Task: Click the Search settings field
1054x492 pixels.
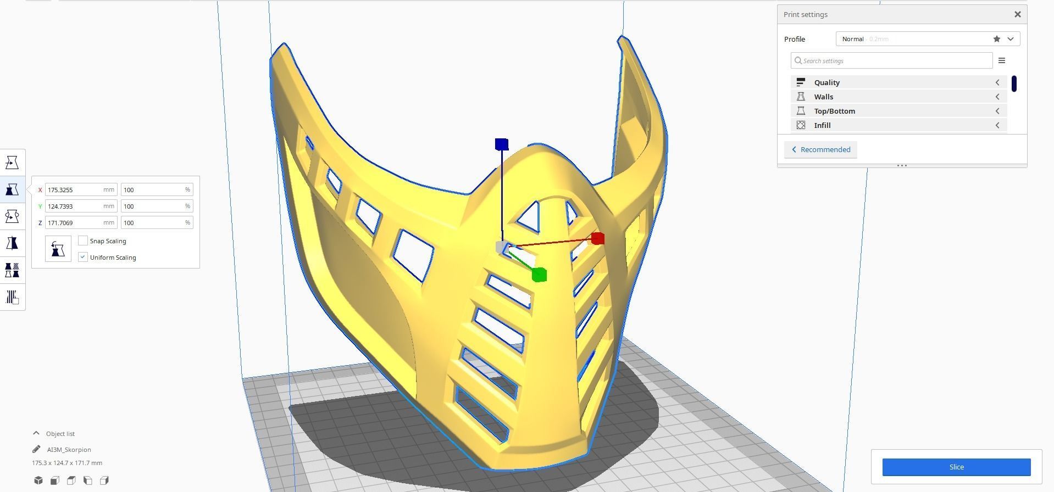Action: [891, 60]
